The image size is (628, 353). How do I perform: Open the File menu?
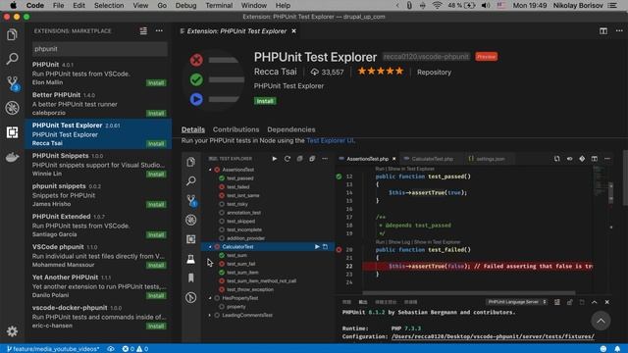(59, 5)
